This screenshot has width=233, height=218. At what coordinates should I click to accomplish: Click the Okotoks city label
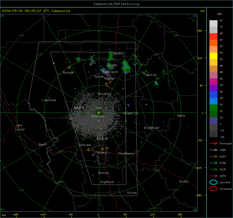pos(104,173)
